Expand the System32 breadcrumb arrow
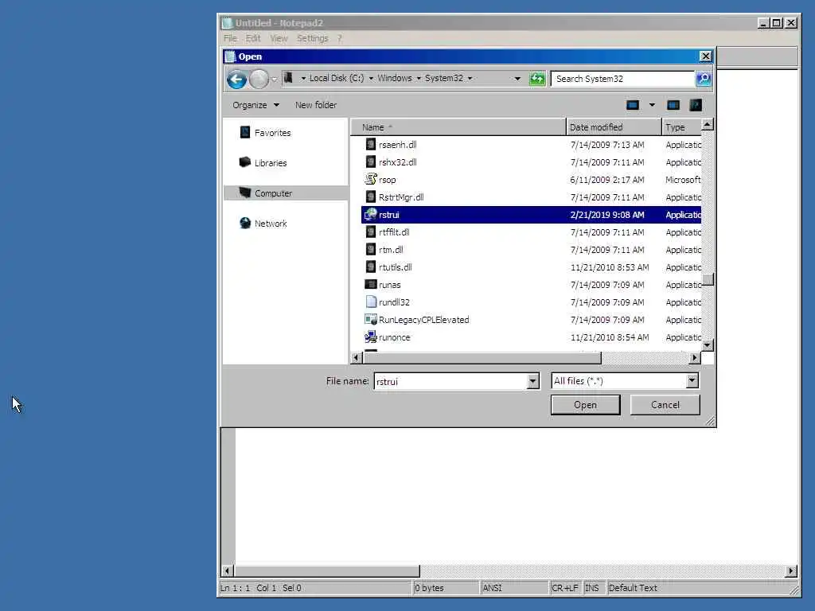The image size is (815, 611). (470, 79)
